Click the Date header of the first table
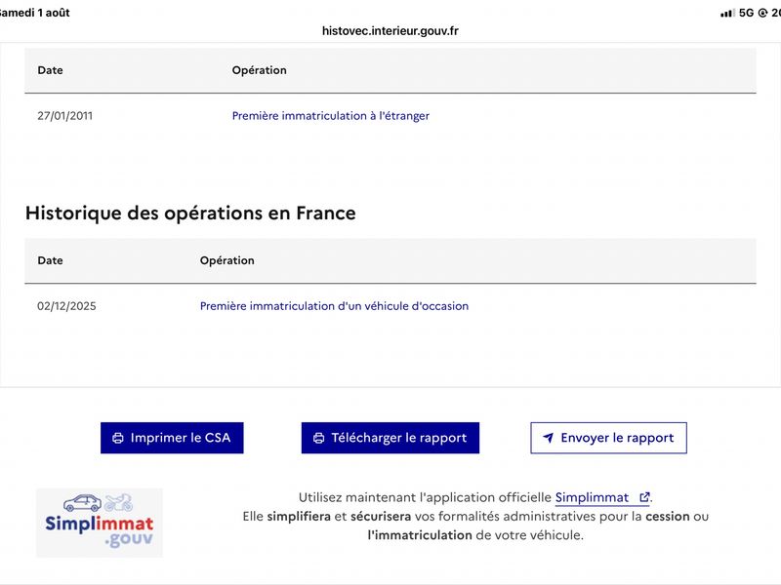 [51, 70]
